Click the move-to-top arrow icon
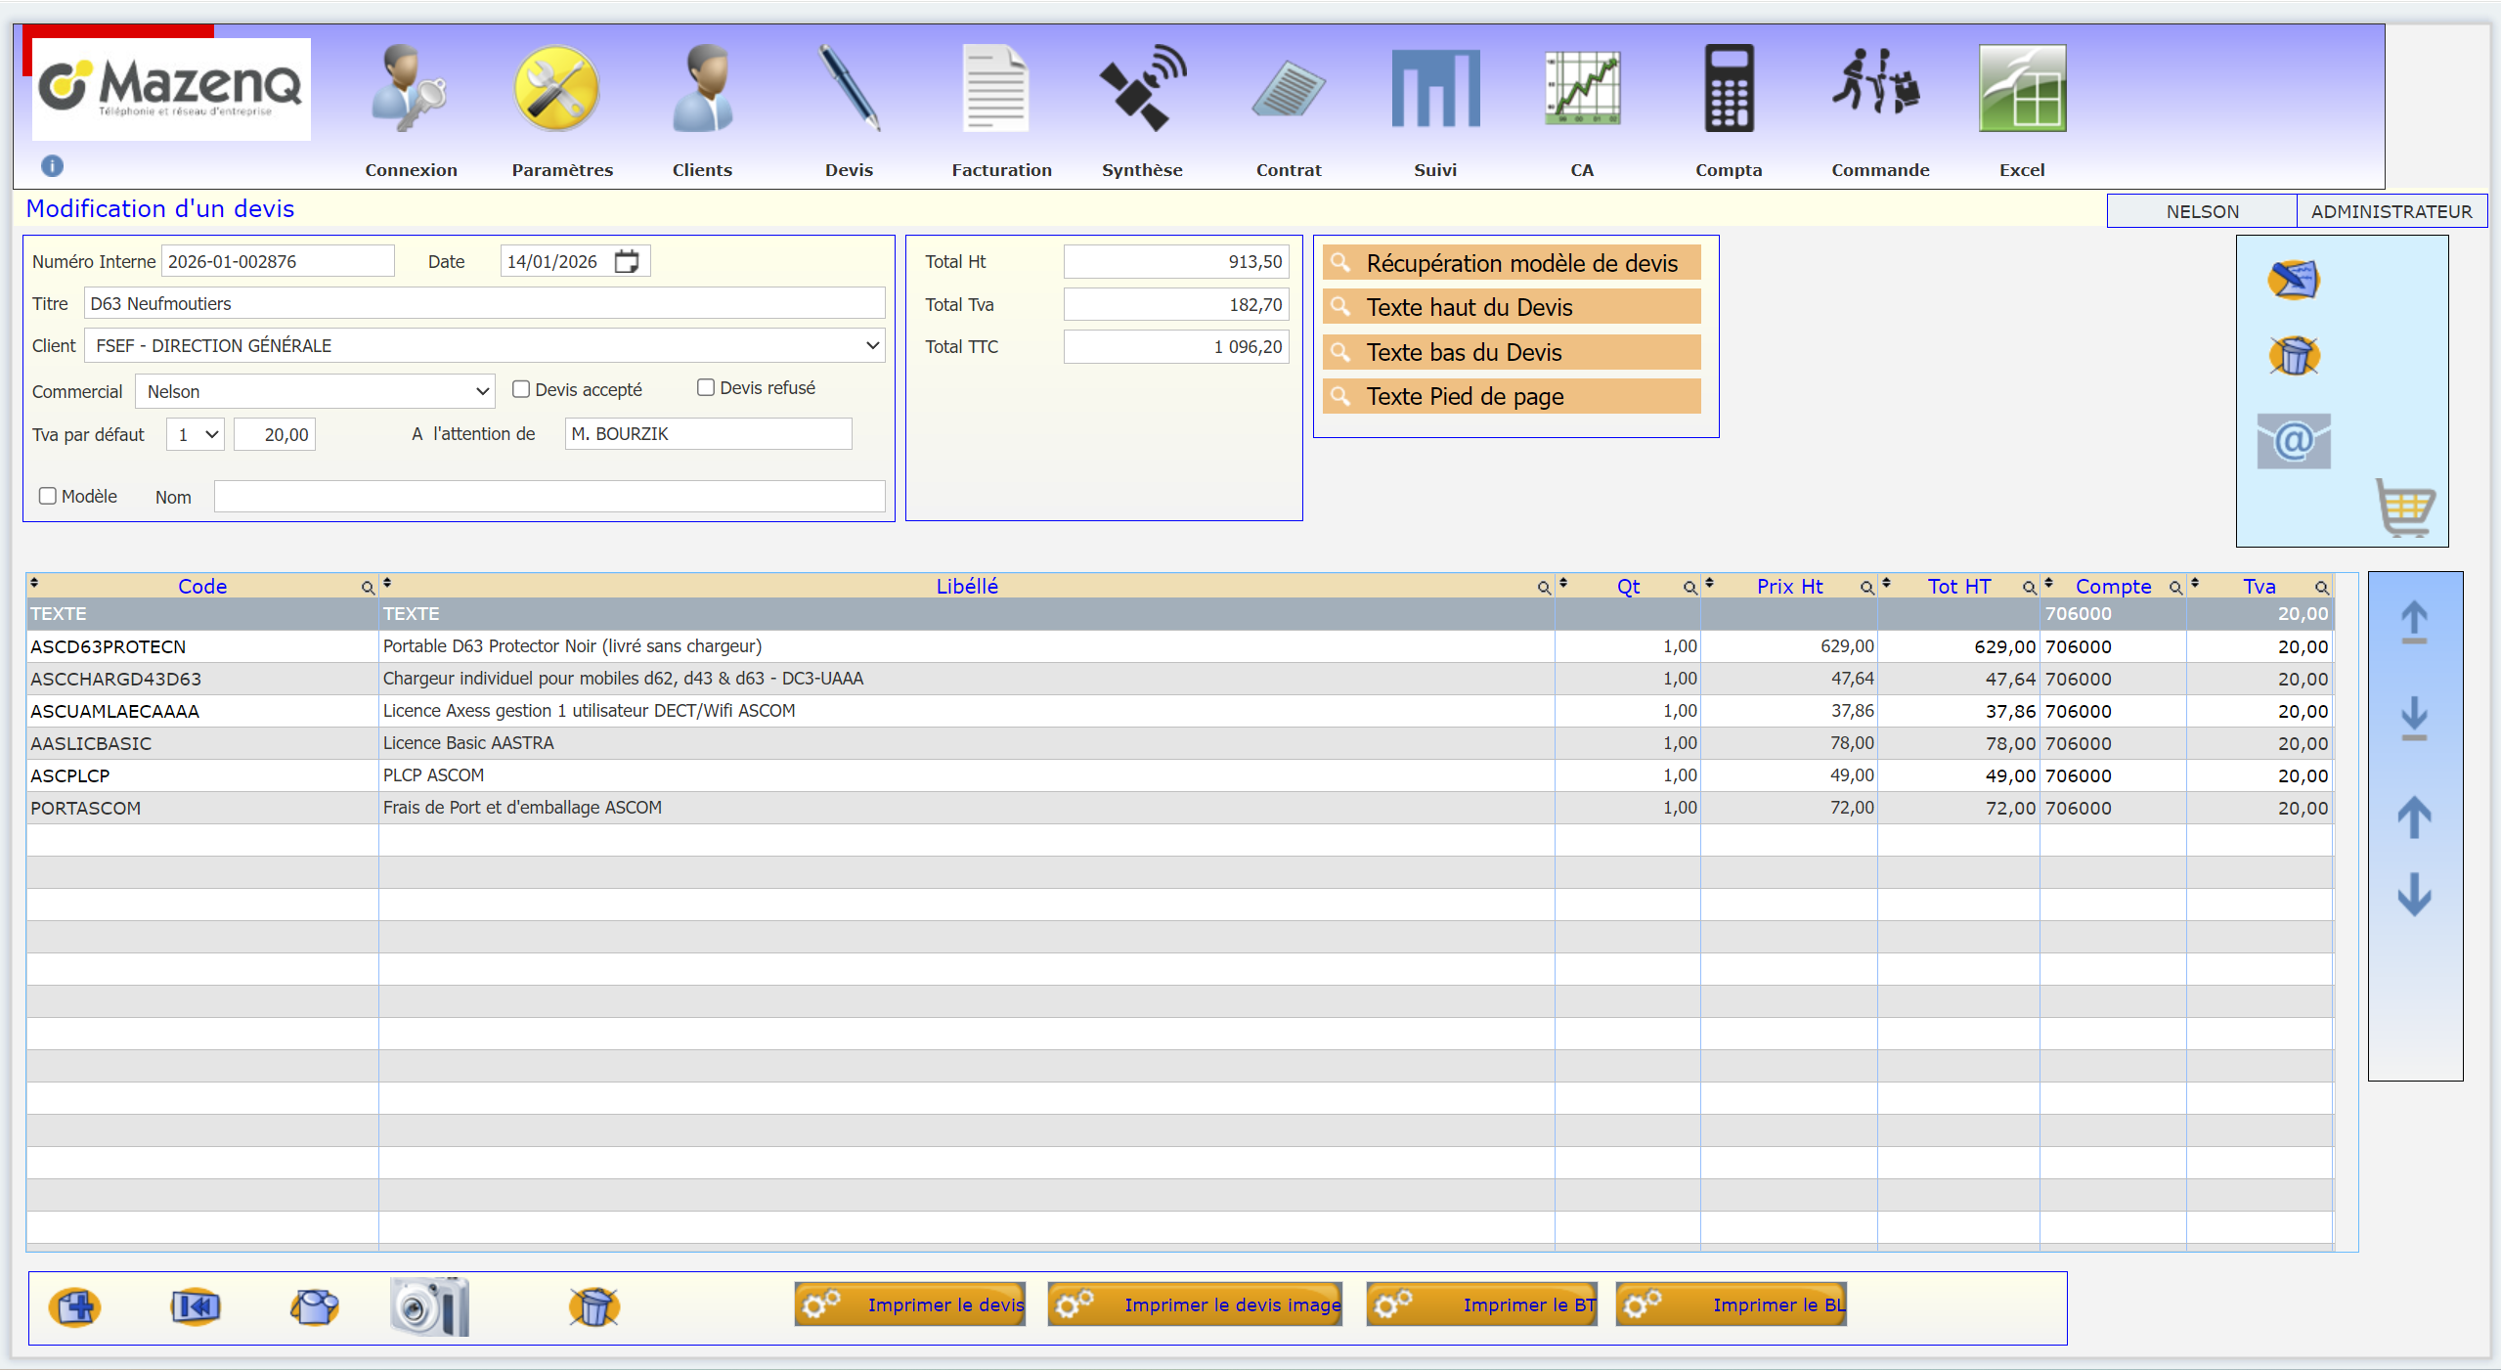This screenshot has width=2501, height=1370. click(x=2414, y=622)
